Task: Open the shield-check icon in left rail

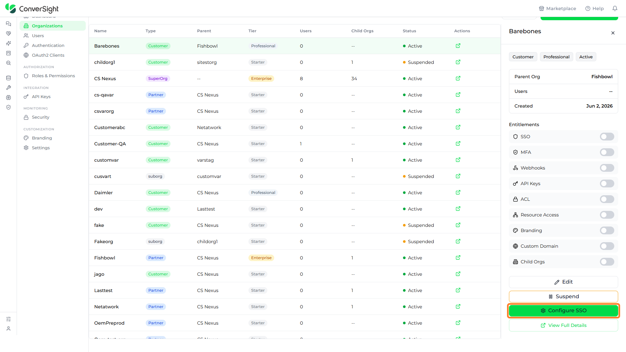Action: click(8, 107)
